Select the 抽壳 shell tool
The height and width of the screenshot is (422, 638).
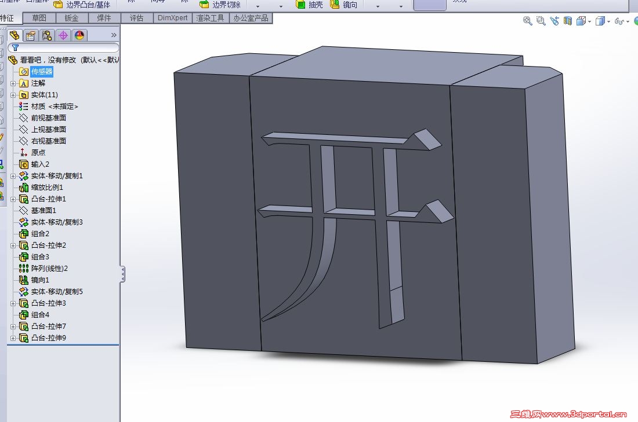coord(309,5)
